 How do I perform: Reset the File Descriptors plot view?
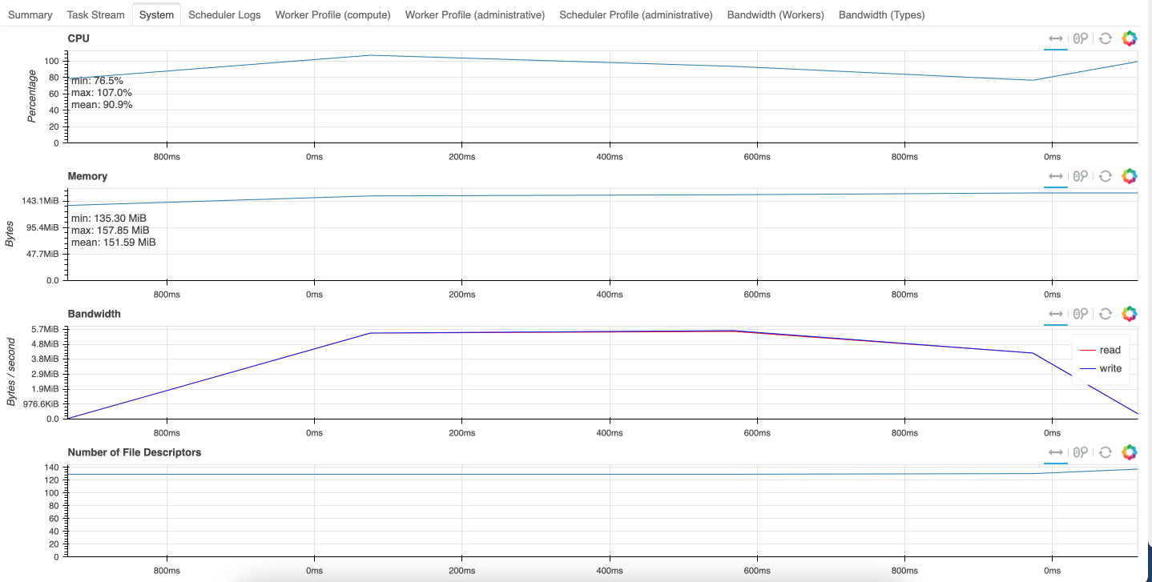1106,452
